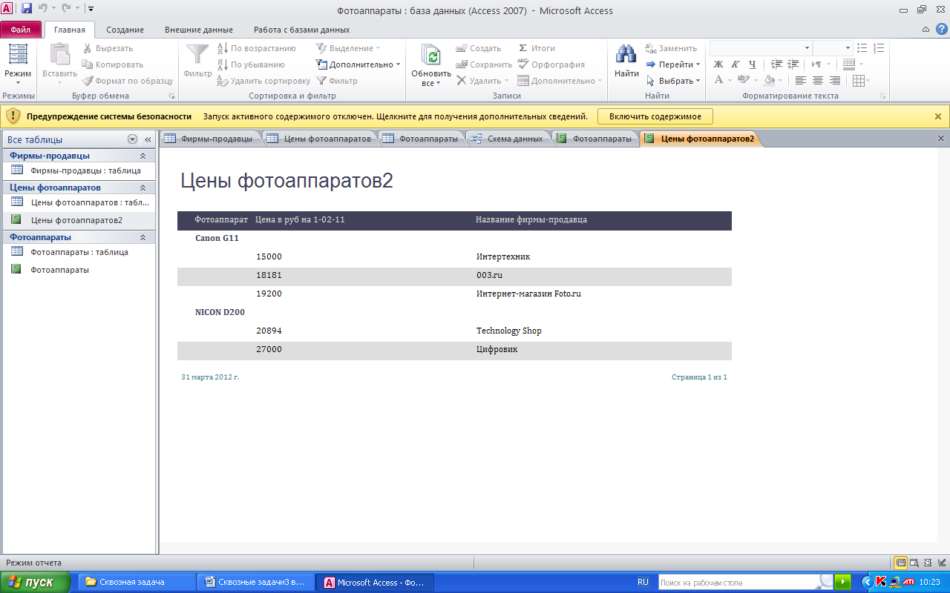Collapse the Цены фотоаппаратов group
The width and height of the screenshot is (950, 593).
tap(142, 188)
